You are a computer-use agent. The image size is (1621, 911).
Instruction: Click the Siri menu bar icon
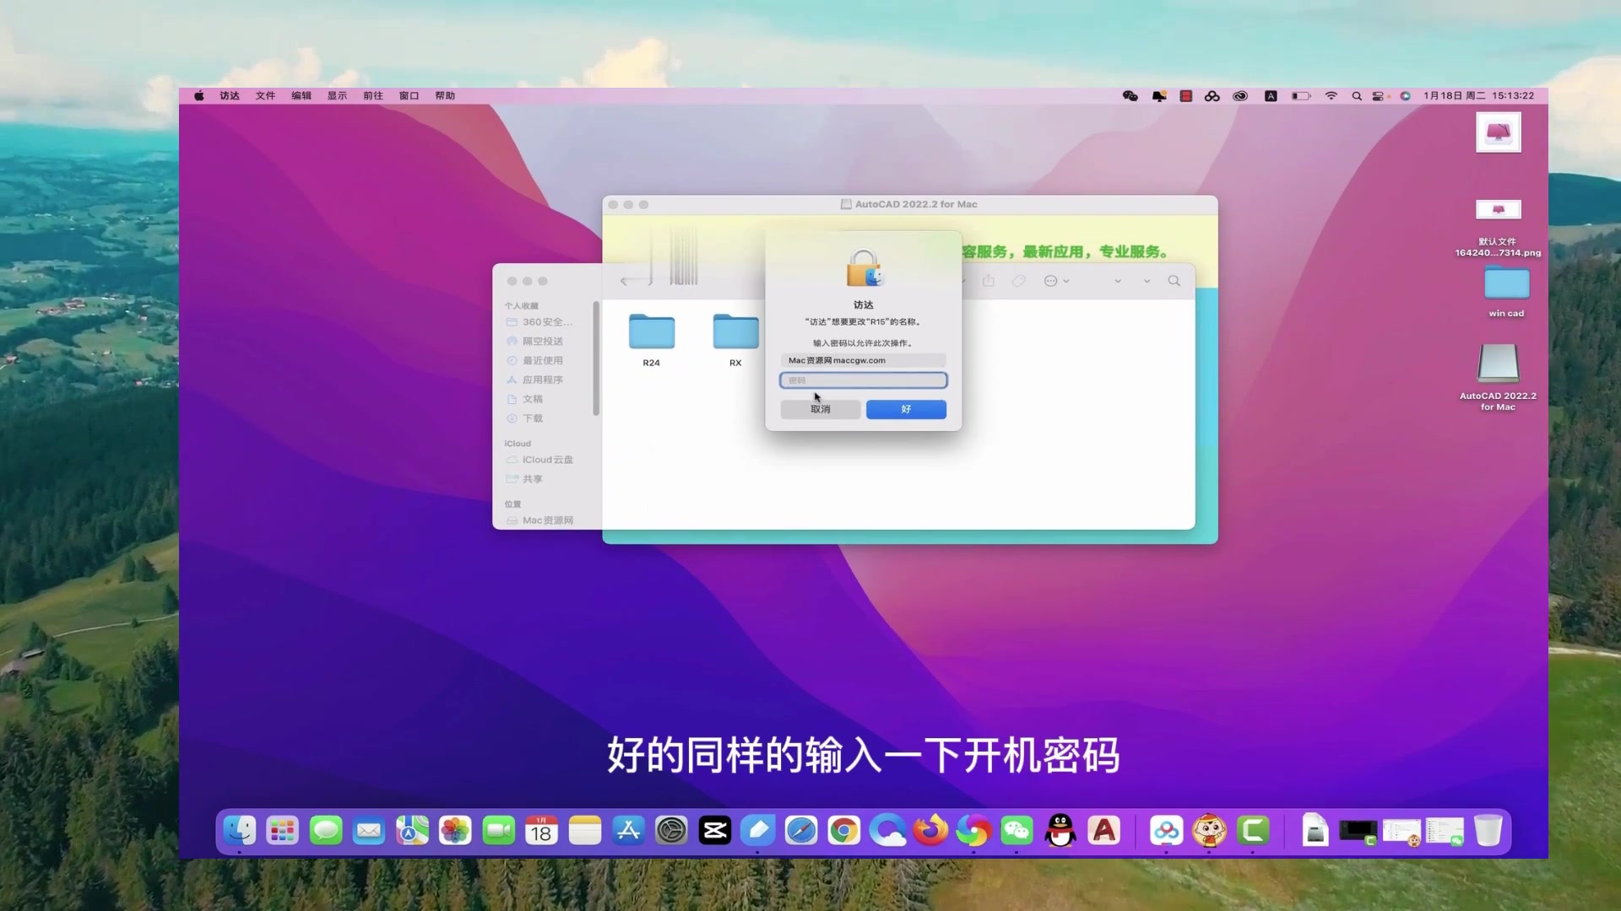tap(1406, 96)
